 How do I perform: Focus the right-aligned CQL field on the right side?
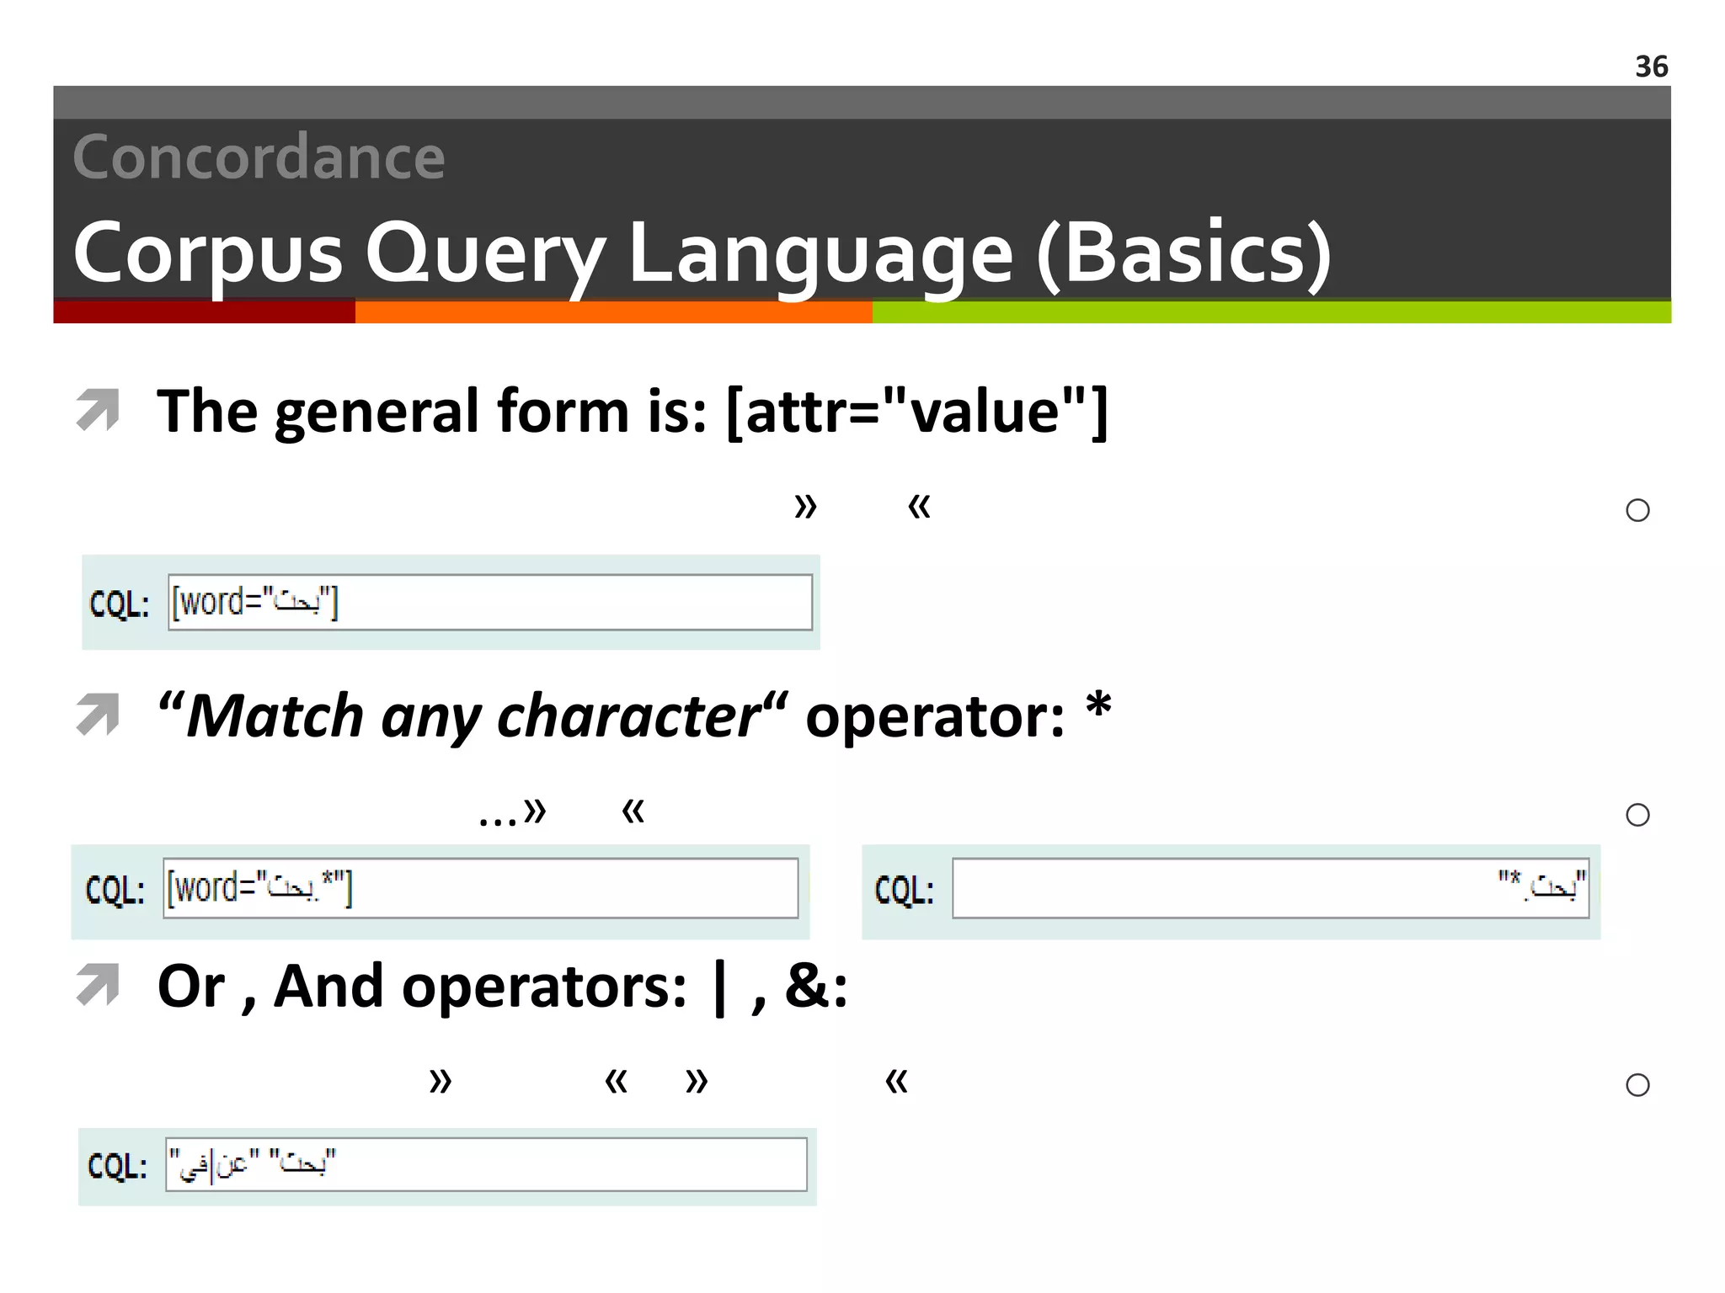pos(1270,888)
